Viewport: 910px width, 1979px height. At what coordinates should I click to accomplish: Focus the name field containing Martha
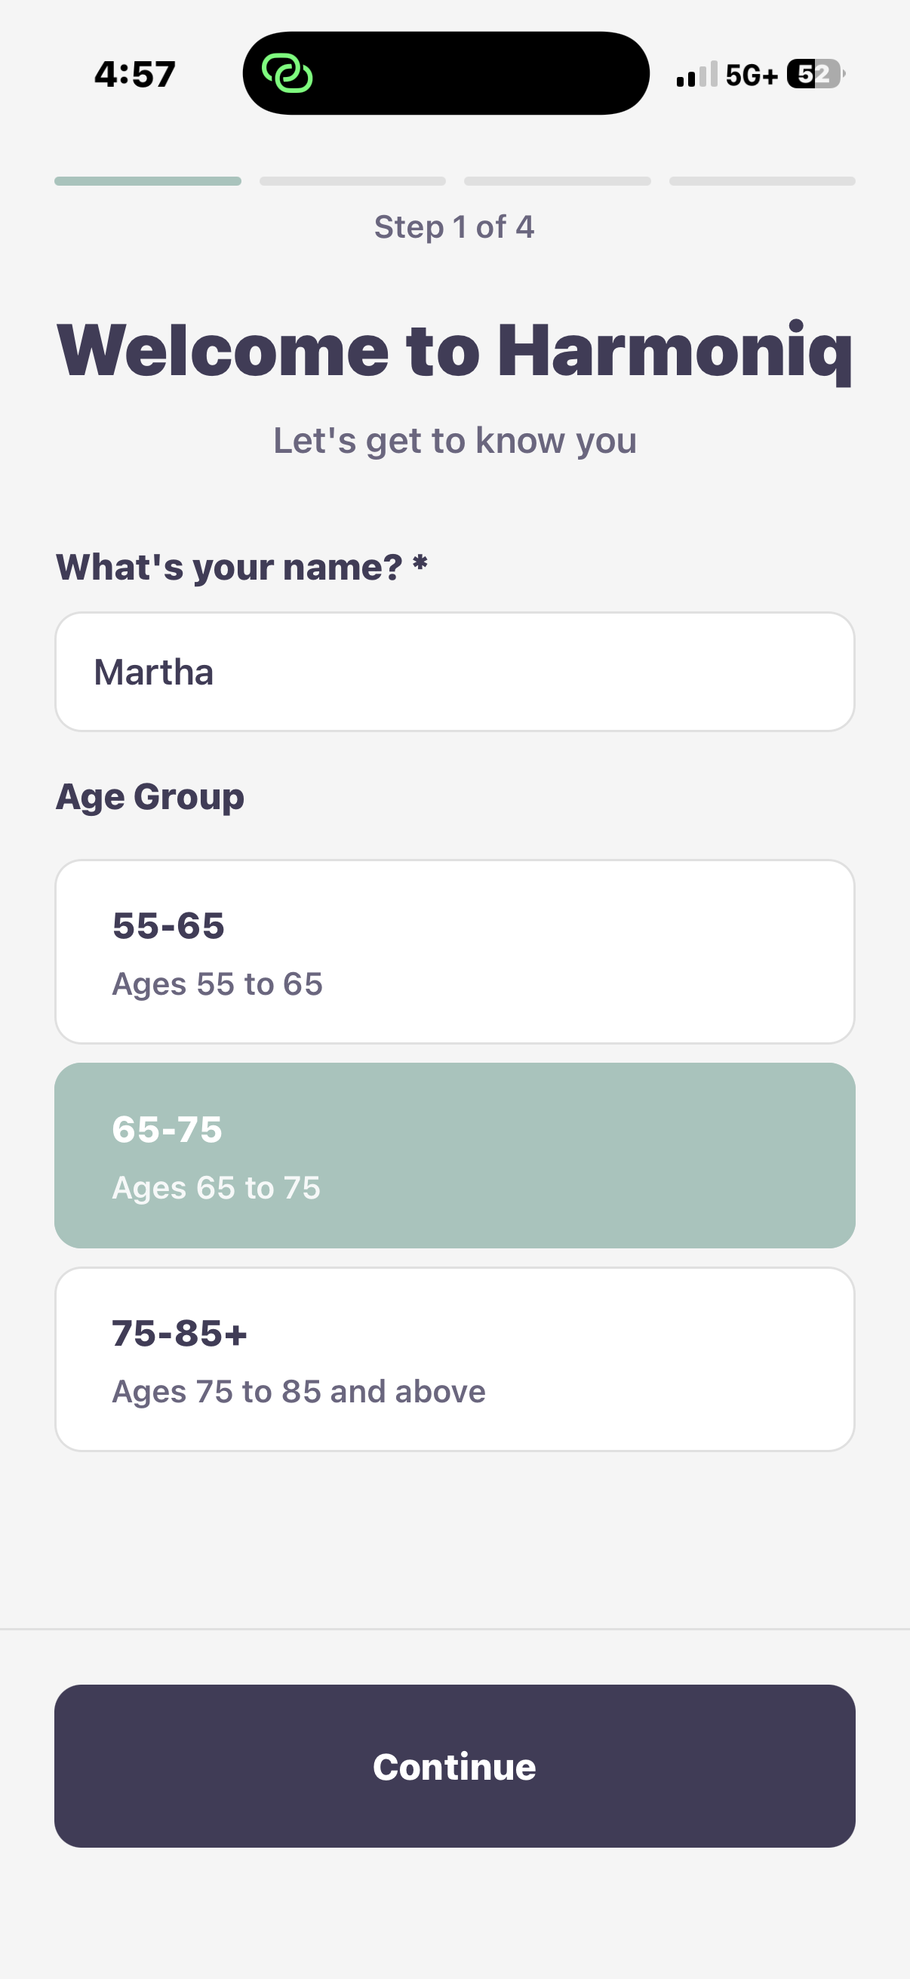(x=454, y=672)
